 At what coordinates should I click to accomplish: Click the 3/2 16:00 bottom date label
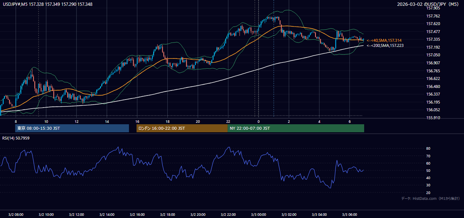(137, 215)
